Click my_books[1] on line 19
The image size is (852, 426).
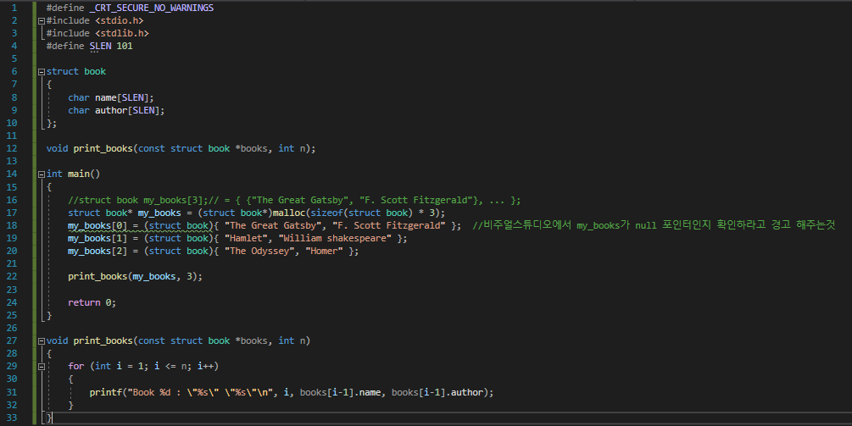click(97, 238)
